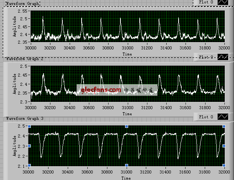Grab the top-right resize handle of Waveform Graph 3
This screenshot has height=180, width=234.
pos(224,126)
